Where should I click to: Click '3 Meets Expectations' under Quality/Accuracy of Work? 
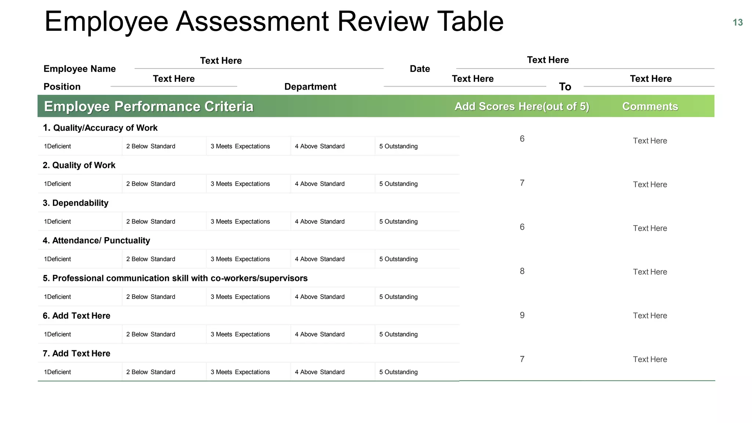240,146
